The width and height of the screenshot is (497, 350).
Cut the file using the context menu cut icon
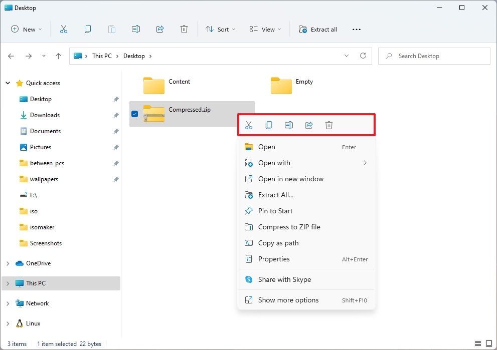tap(249, 125)
